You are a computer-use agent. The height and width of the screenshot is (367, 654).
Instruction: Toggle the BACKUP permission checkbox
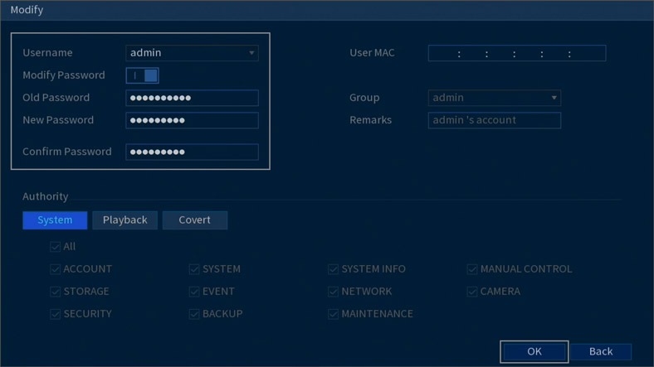(194, 314)
